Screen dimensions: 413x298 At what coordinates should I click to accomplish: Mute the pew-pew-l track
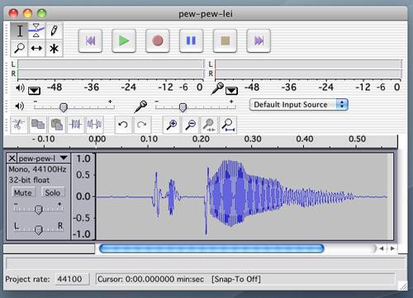pos(23,192)
